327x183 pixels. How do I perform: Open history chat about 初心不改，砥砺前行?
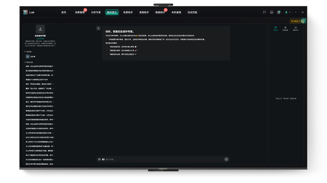tap(40, 89)
